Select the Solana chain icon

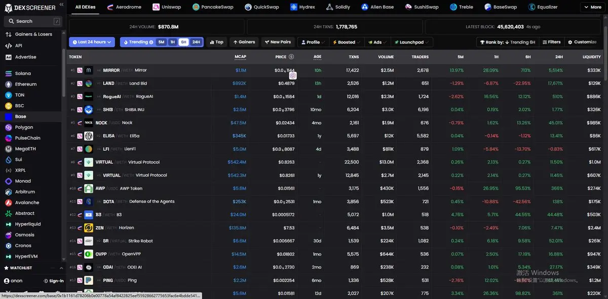click(8, 73)
